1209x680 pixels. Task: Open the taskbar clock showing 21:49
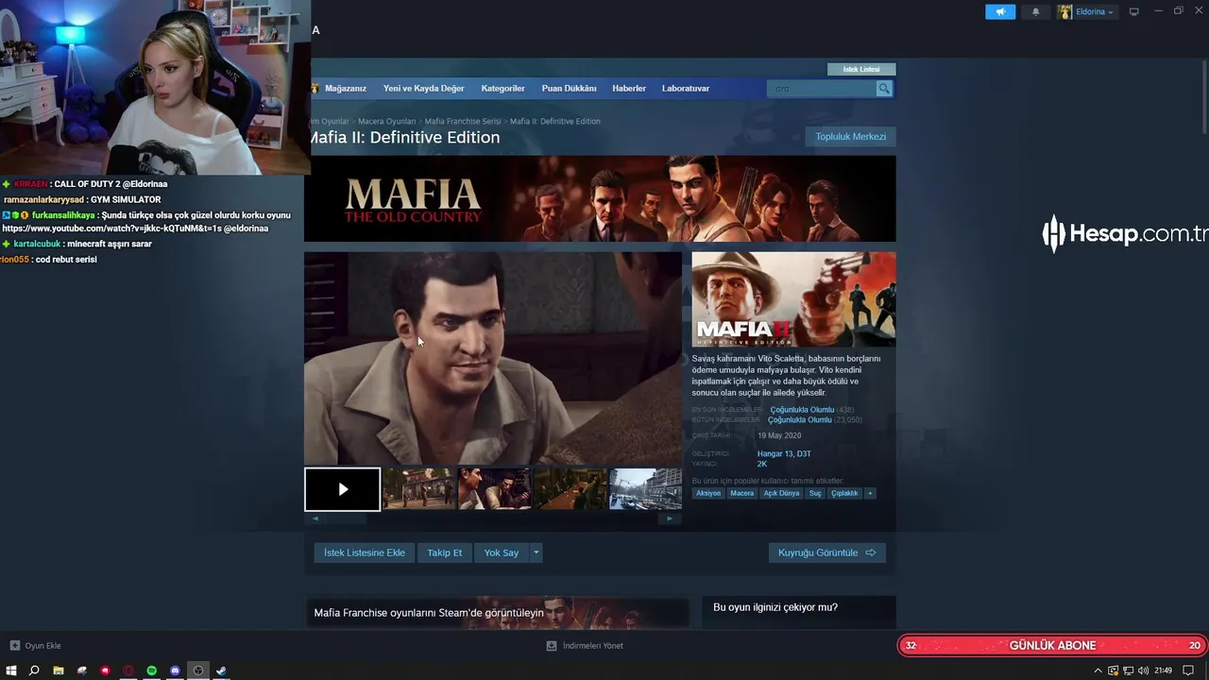1163,671
